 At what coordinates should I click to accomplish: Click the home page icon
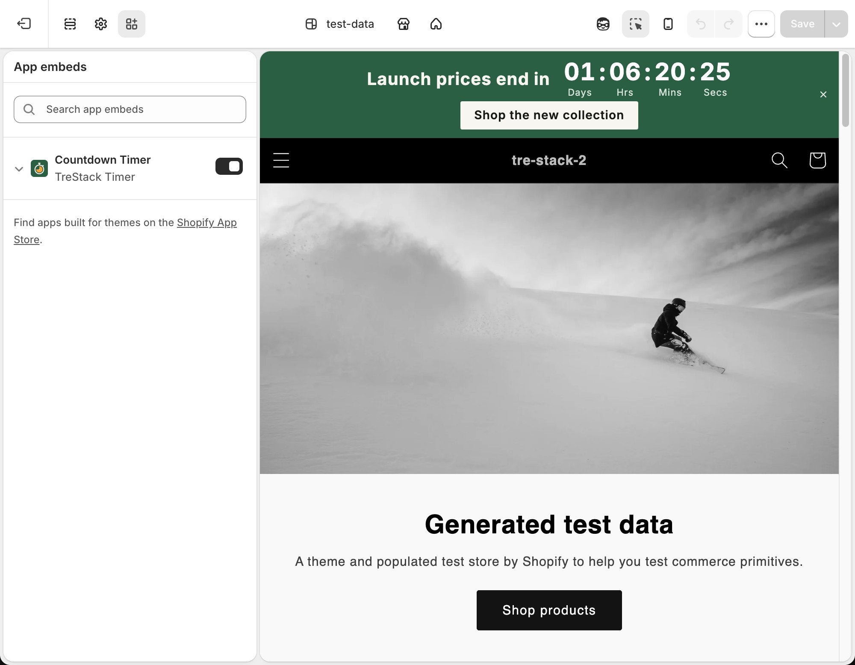tap(436, 24)
